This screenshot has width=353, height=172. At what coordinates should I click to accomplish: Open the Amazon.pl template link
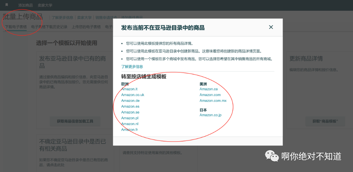130,118
